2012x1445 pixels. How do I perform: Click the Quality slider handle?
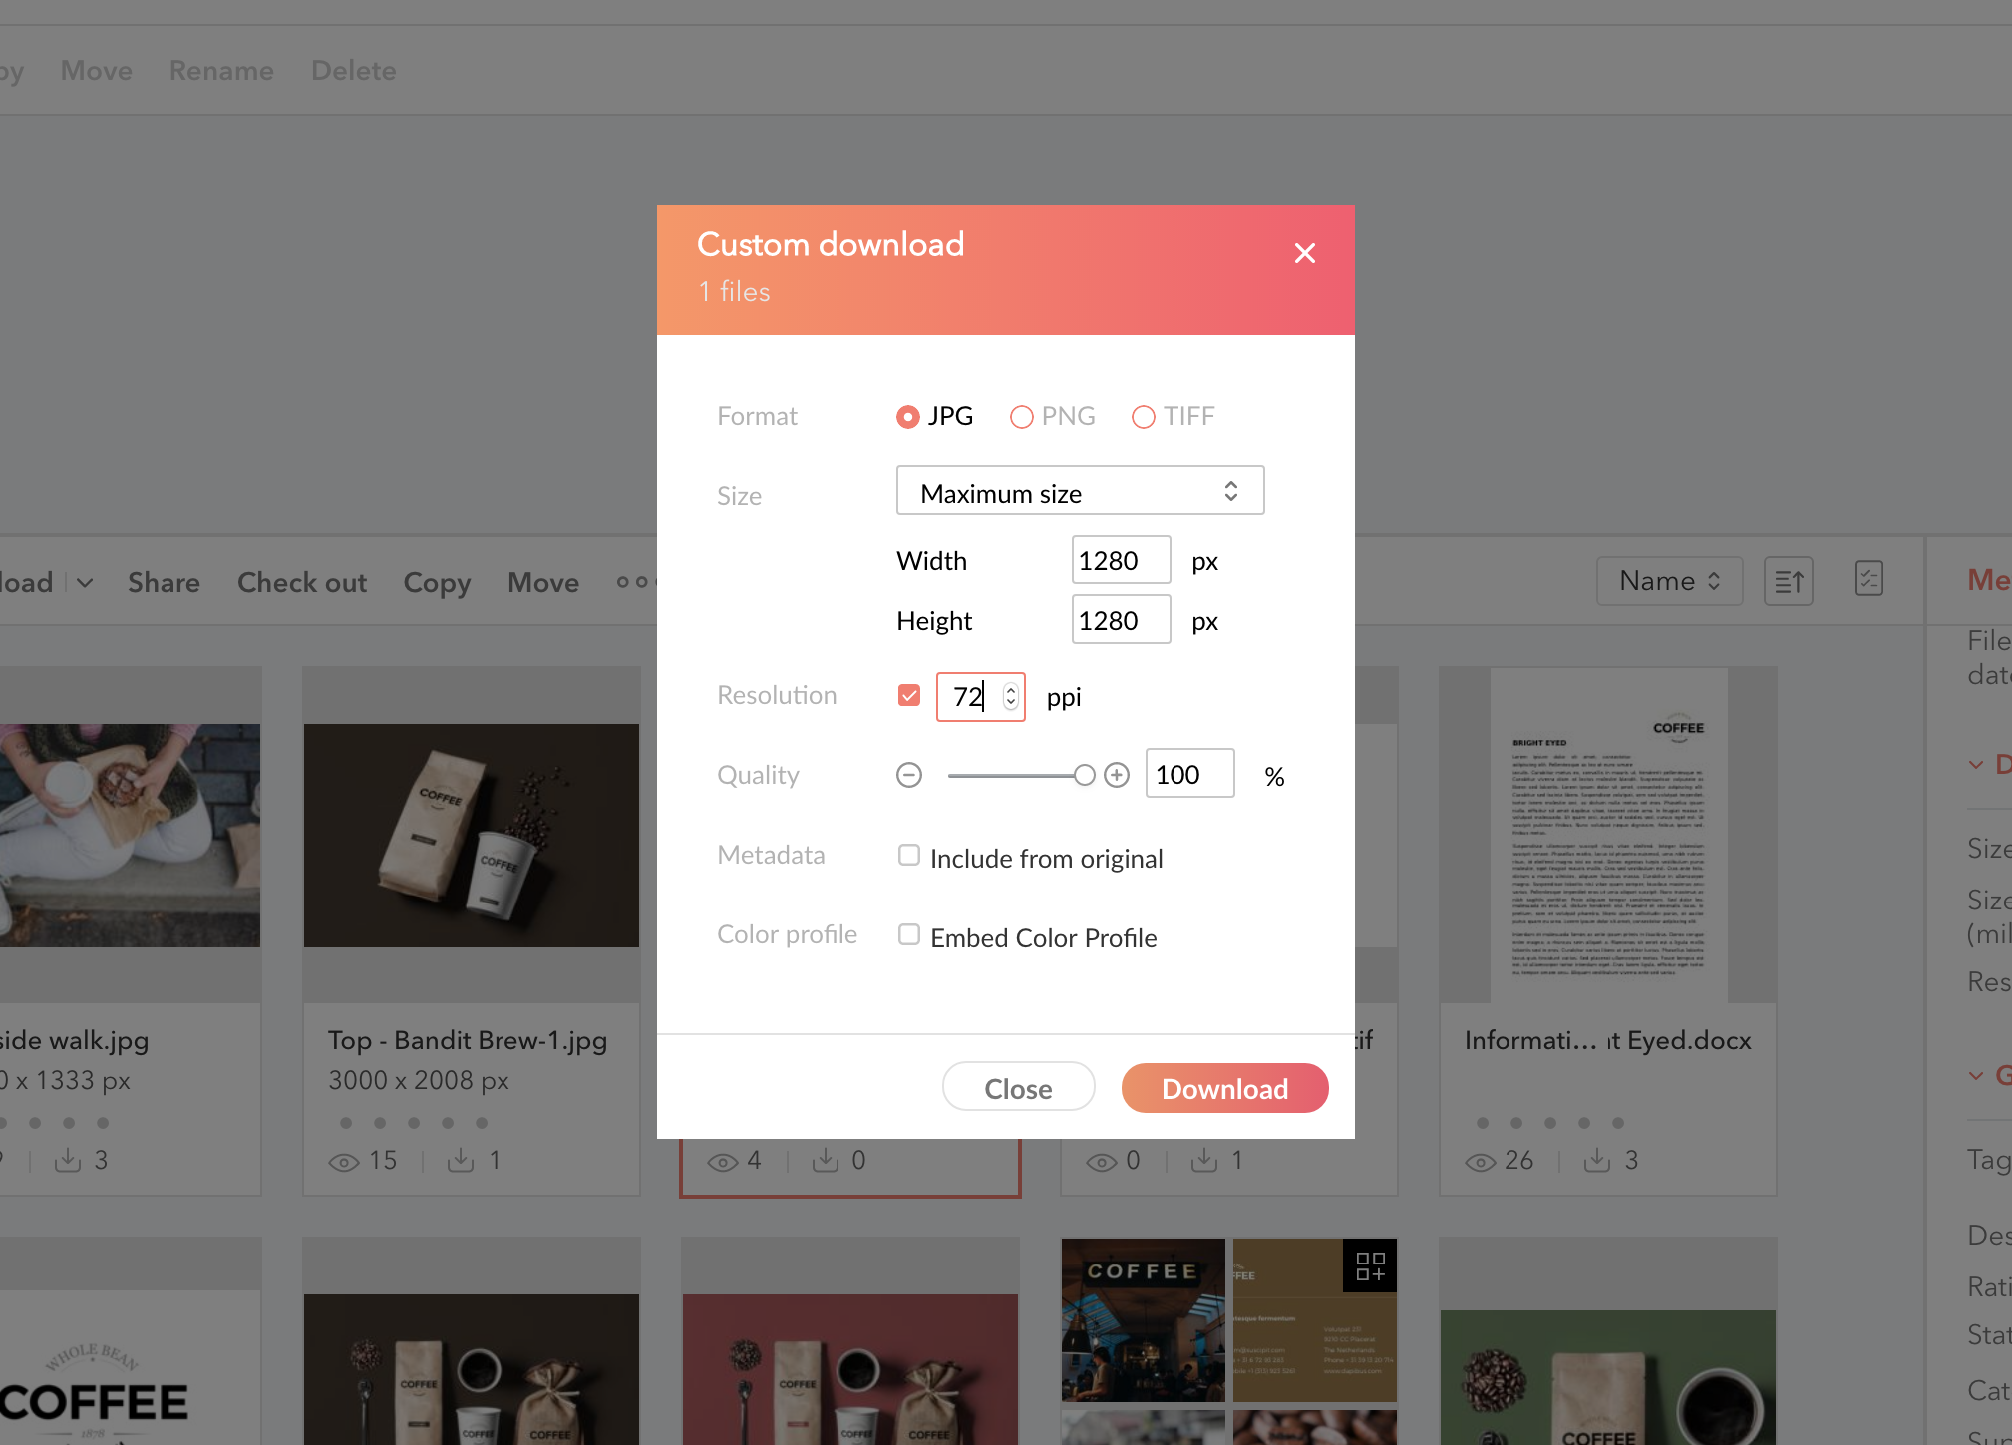coord(1084,775)
